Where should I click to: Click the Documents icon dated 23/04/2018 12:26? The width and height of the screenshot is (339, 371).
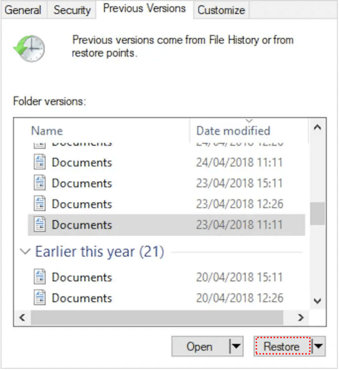click(40, 204)
